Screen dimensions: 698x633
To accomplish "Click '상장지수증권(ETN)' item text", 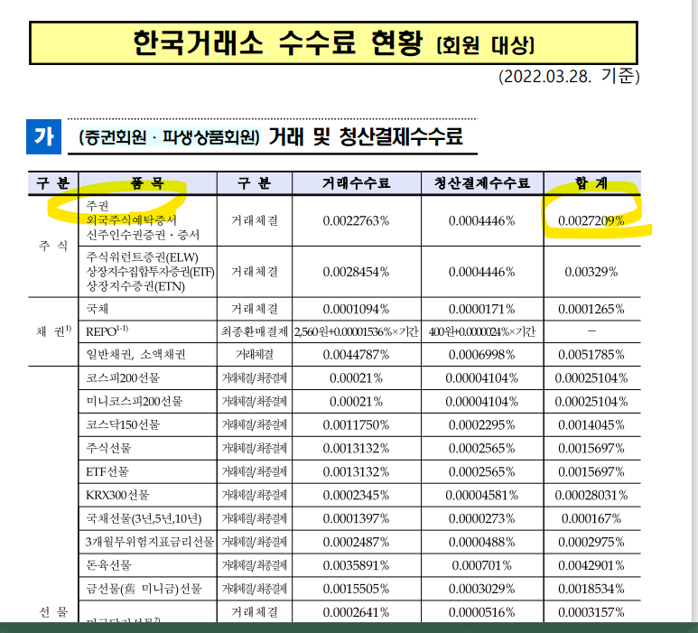I will 135,286.
